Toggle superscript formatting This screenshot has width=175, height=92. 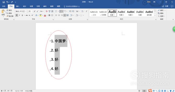tap(32, 15)
